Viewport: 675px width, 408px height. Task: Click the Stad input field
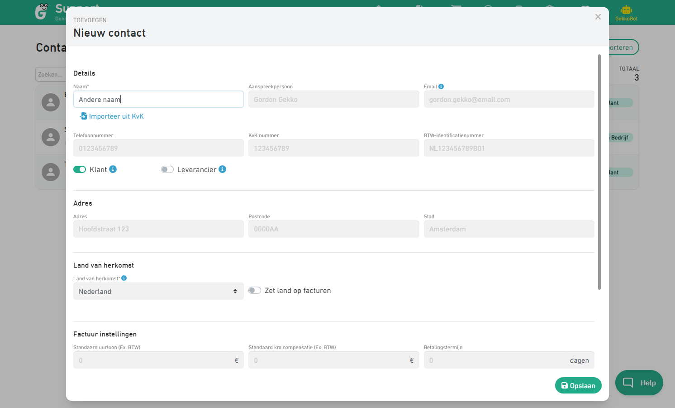coord(509,229)
